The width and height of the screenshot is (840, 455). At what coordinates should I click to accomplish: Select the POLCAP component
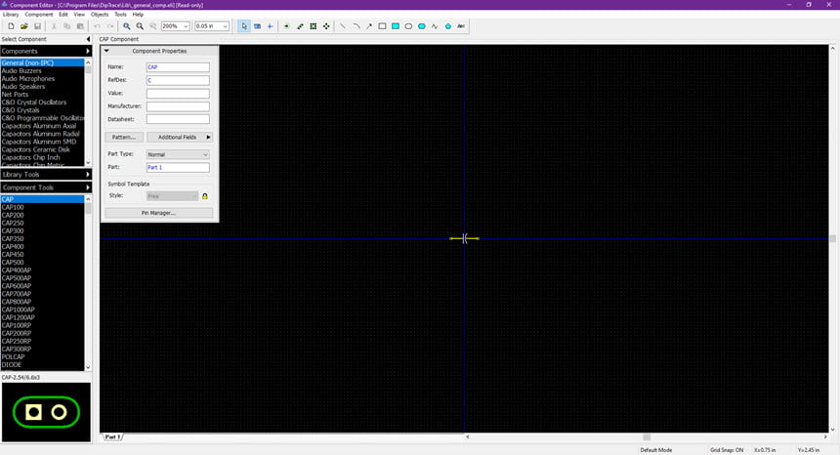point(42,357)
